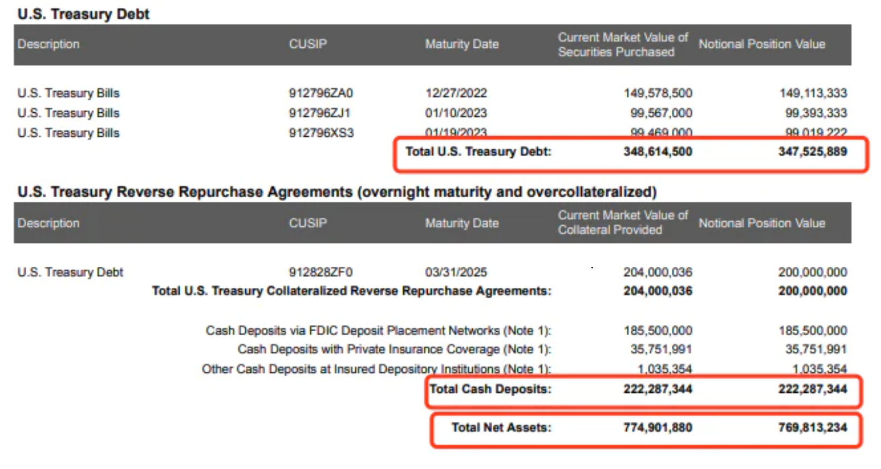Click the notional value 149,113,333
This screenshot has height=469, width=881.
pyautogui.click(x=813, y=93)
